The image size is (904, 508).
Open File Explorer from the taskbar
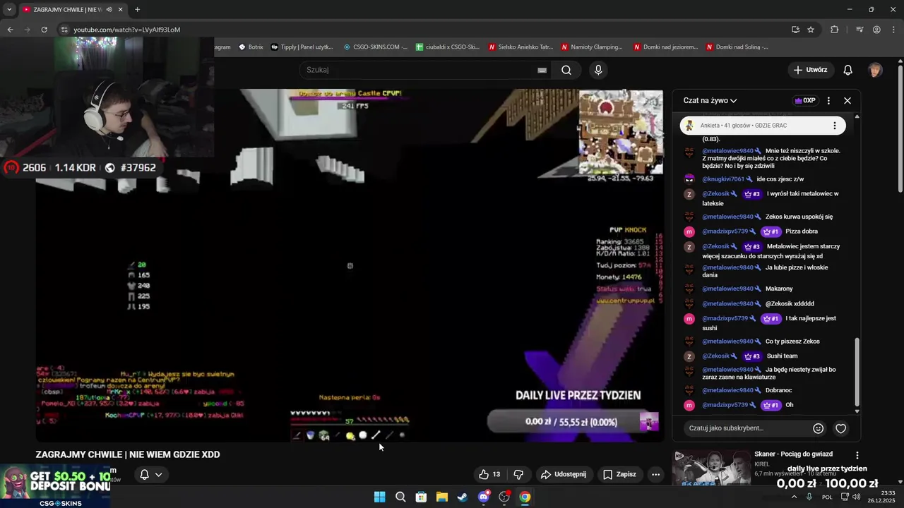(442, 497)
